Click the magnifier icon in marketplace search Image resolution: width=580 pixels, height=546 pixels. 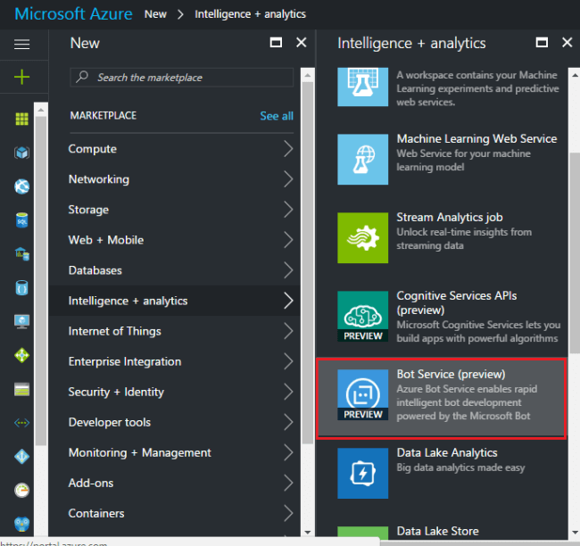click(82, 77)
